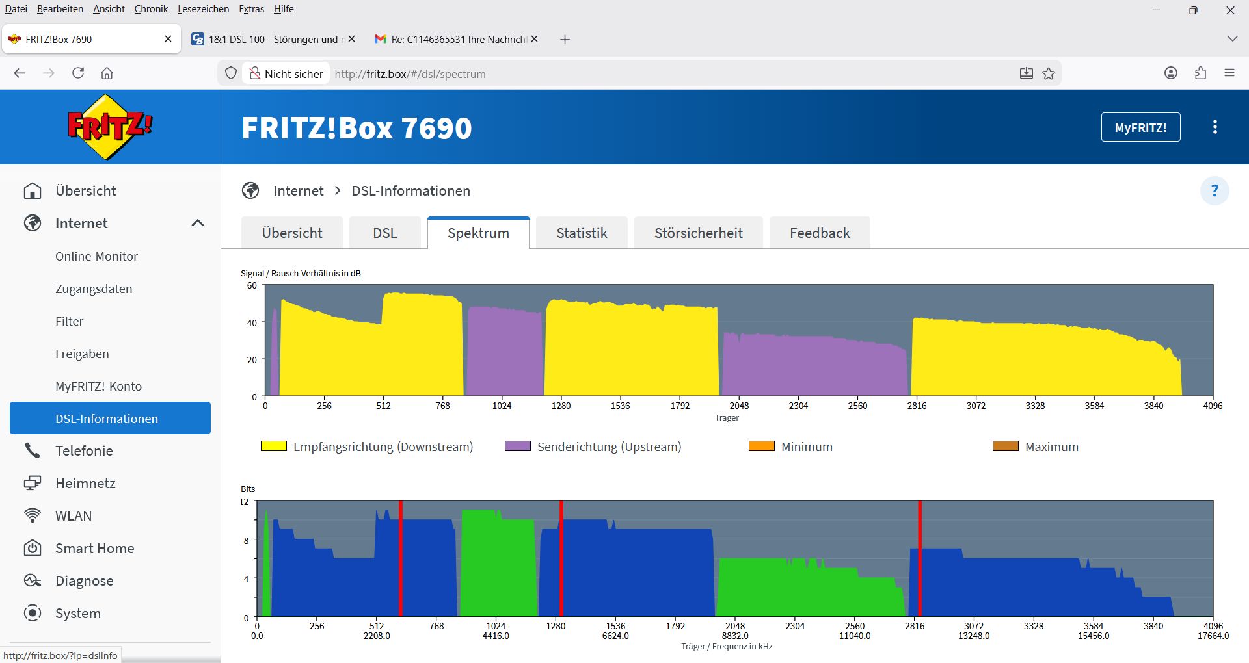Collapse the Internet menu chevron
1249x663 pixels.
[x=198, y=224]
